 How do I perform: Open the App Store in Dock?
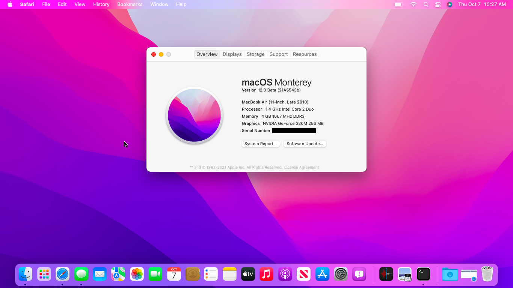click(322, 274)
